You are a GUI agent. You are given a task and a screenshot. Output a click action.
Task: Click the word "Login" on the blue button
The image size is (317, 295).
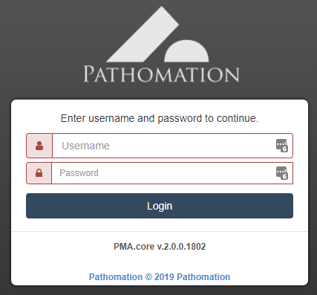160,206
